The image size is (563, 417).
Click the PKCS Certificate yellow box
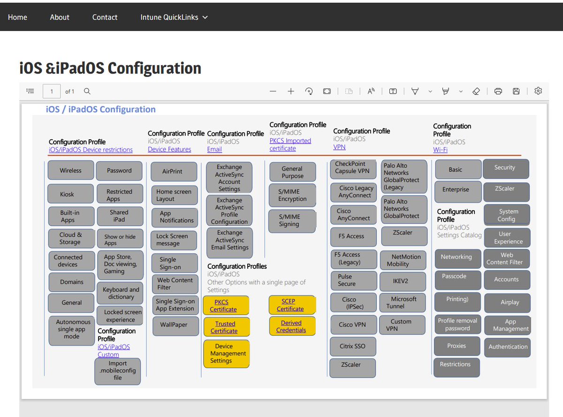[226, 306]
